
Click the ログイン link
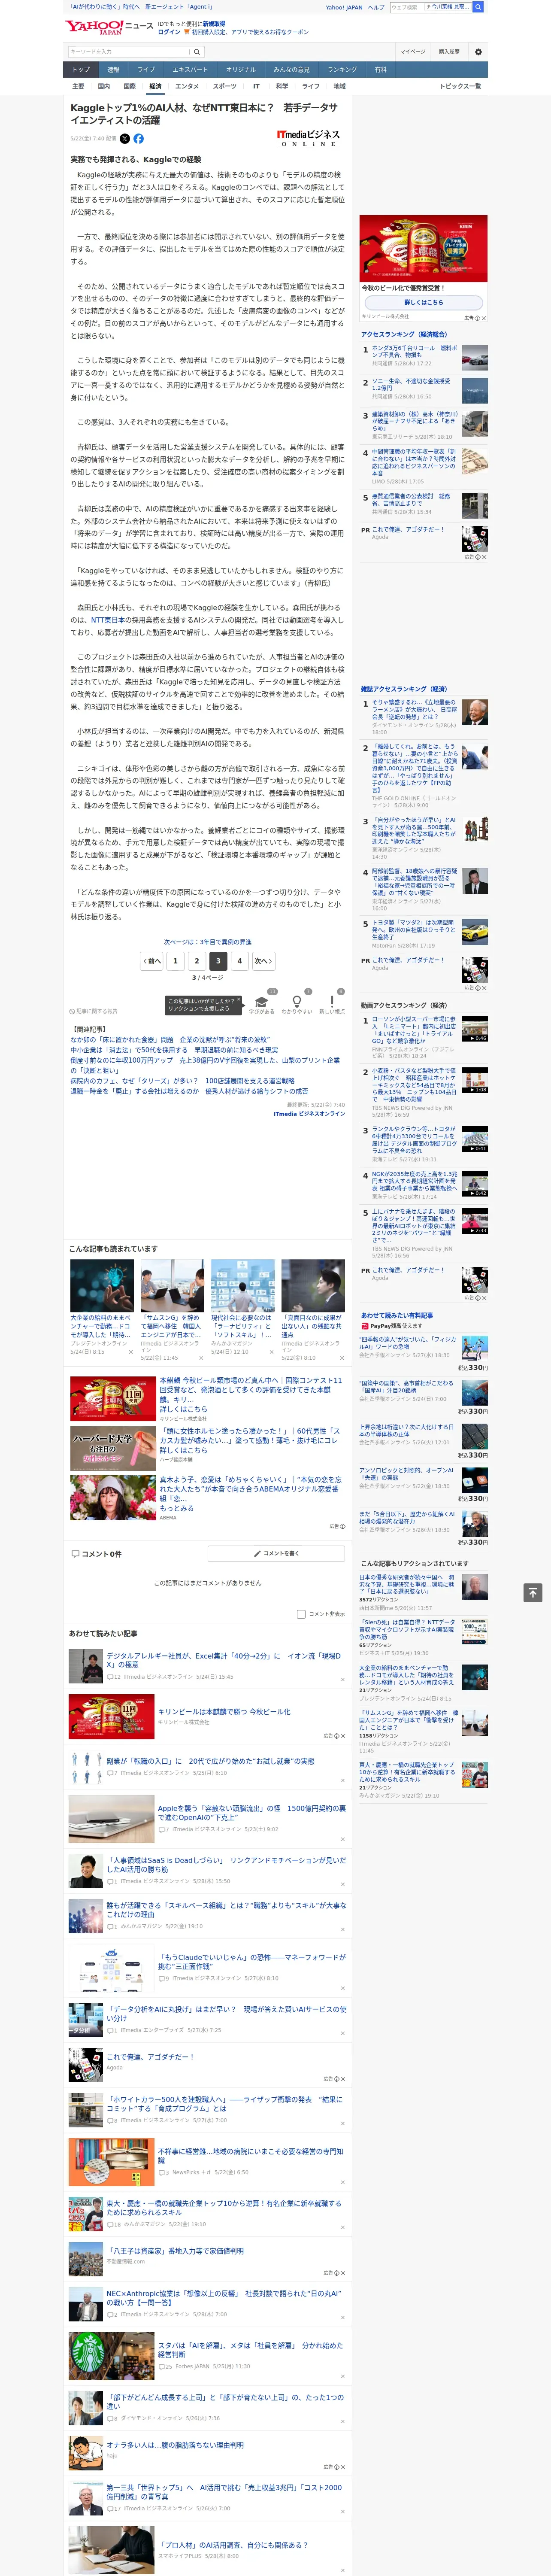[169, 32]
